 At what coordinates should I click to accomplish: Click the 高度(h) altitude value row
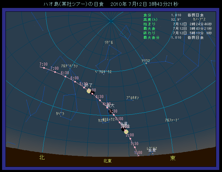click(x=173, y=19)
